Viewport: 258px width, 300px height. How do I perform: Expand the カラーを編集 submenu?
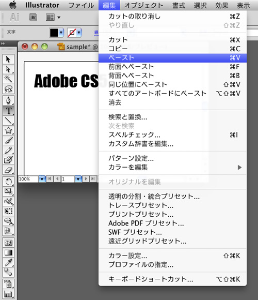tap(172, 168)
